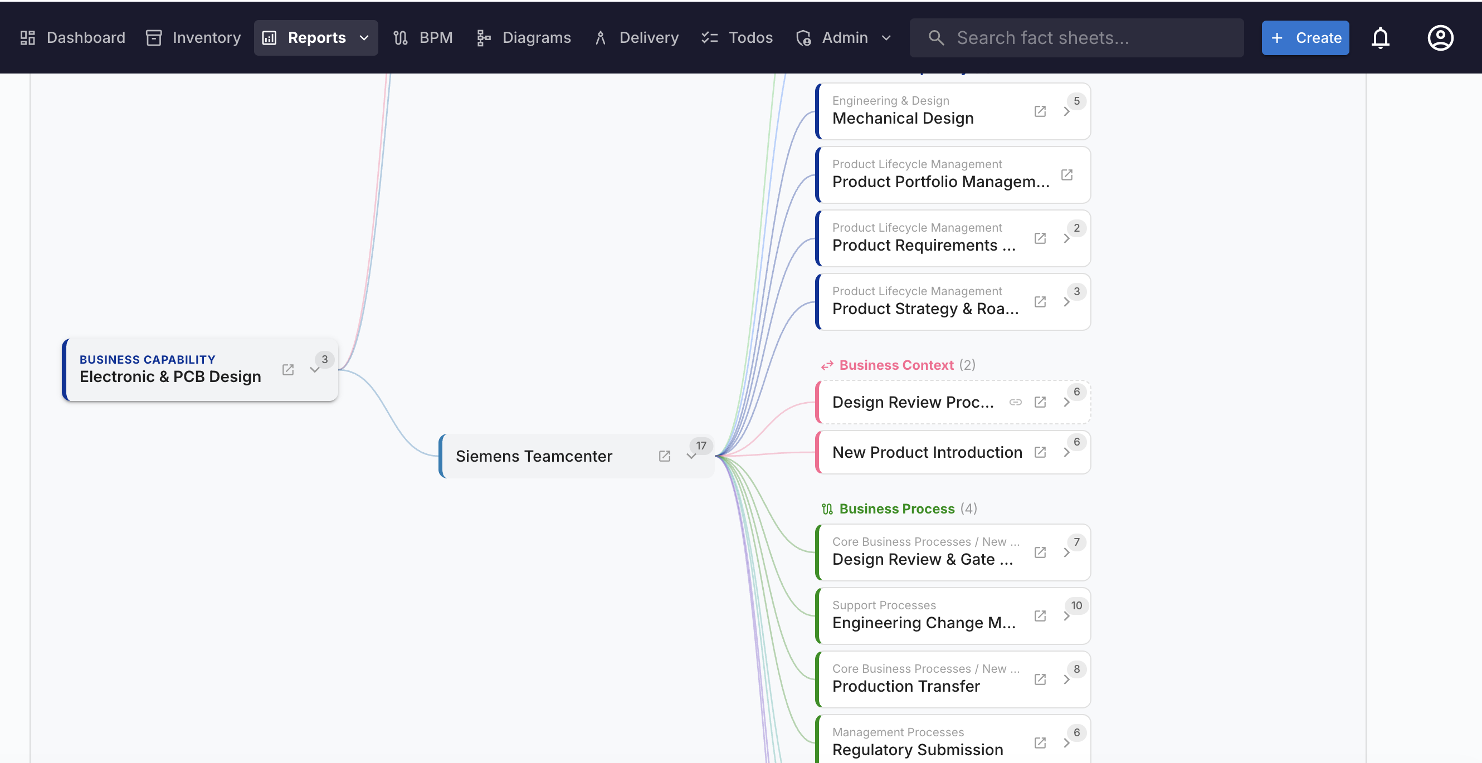Open the Reports dropdown
The image size is (1482, 763).
[x=364, y=37]
